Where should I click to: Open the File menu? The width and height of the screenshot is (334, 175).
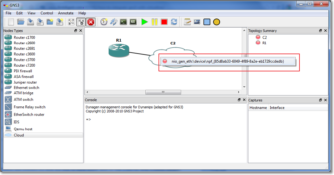[x=8, y=13]
